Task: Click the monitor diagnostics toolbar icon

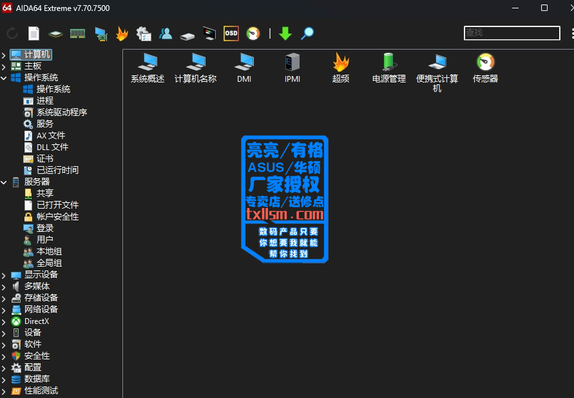Action: (x=209, y=33)
